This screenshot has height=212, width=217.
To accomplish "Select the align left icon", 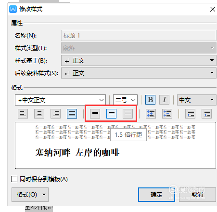I will (x=23, y=114).
